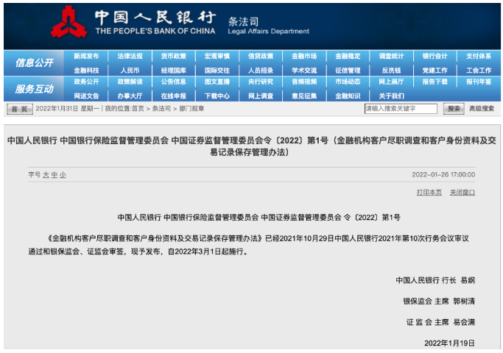Screen dimensions: 503x353
Task: Open 公告信息 navigation link
Action: point(174,82)
